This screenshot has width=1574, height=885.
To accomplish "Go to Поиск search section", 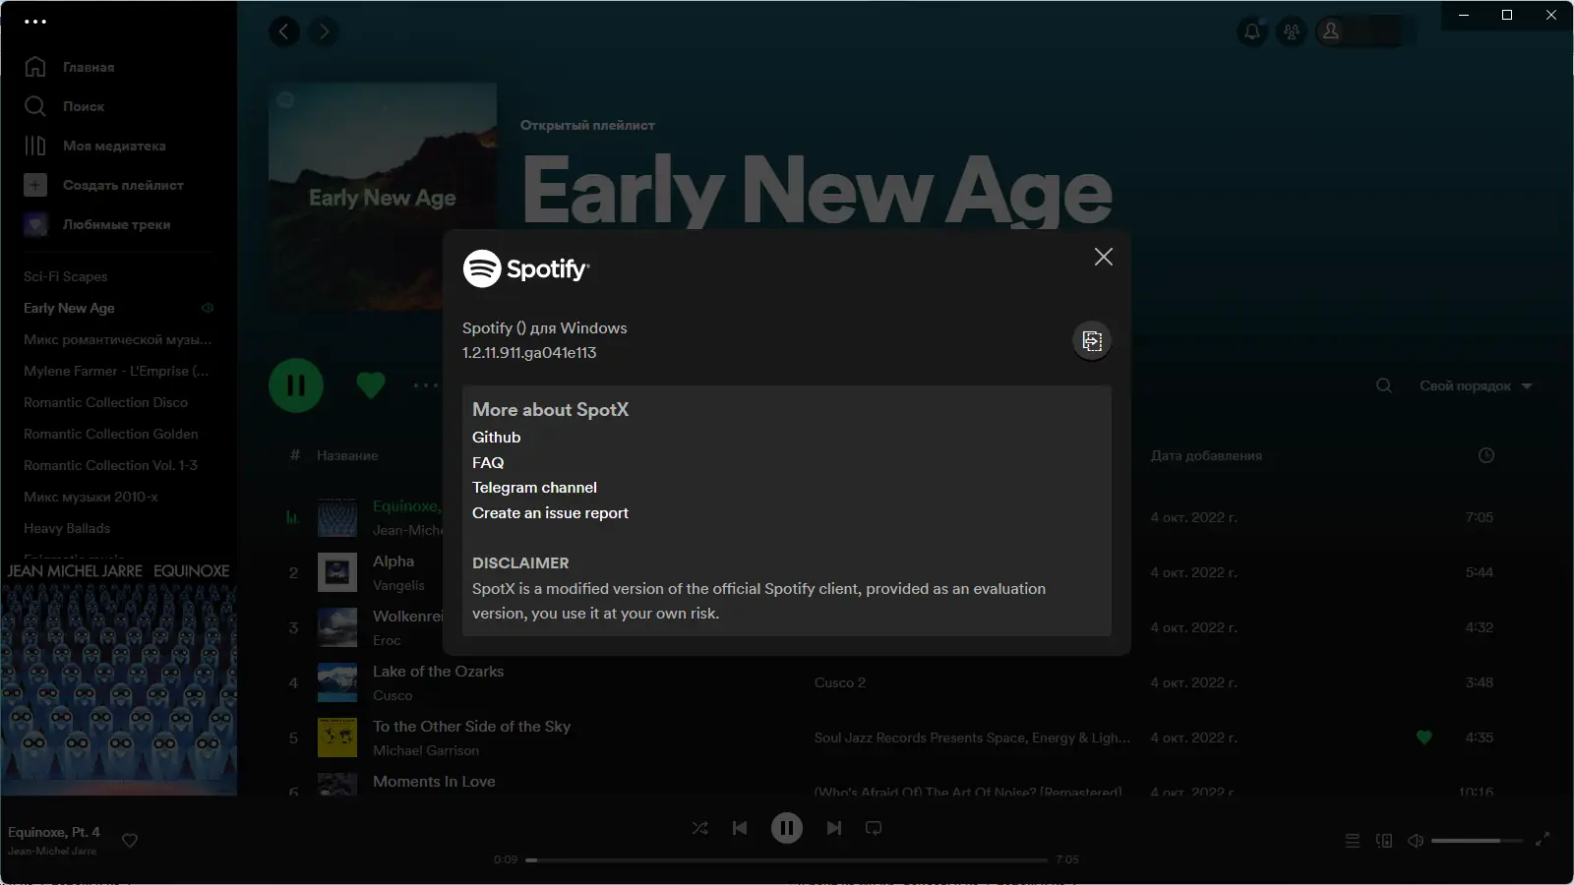I will 84,106.
